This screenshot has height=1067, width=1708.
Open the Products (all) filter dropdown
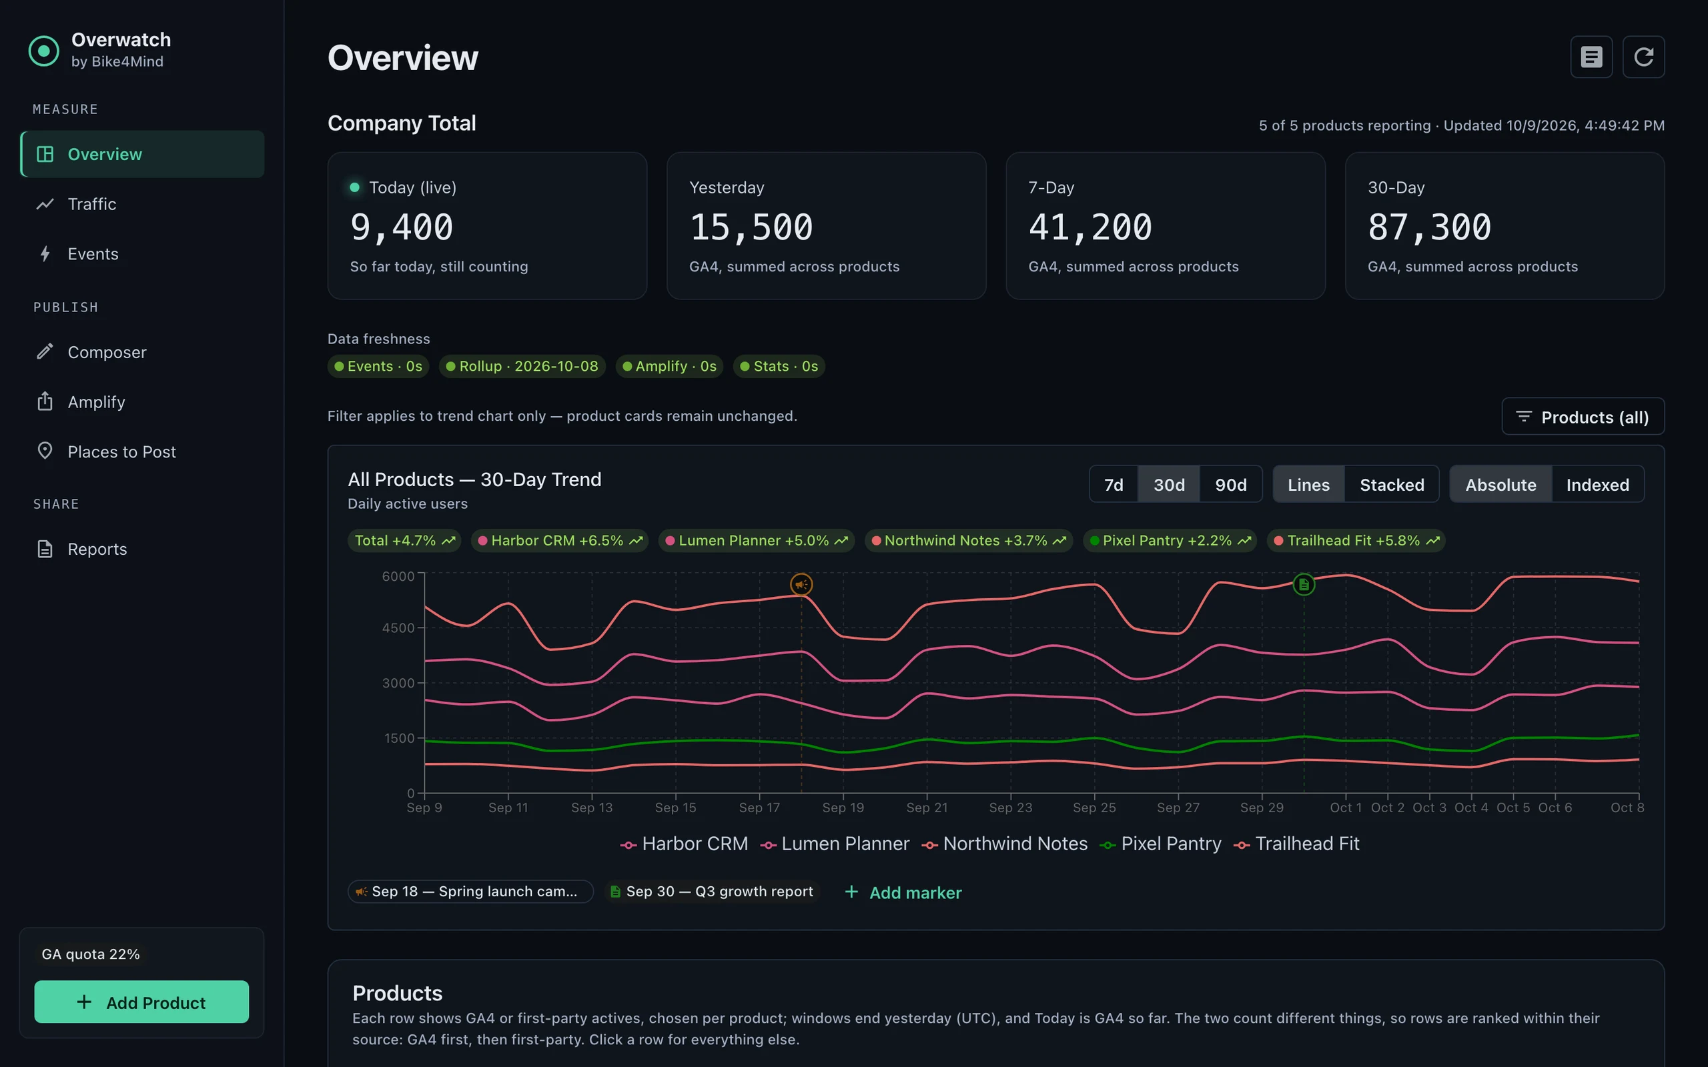coord(1583,416)
